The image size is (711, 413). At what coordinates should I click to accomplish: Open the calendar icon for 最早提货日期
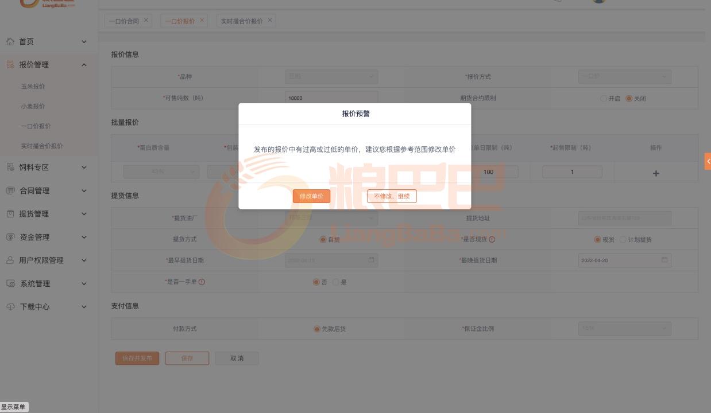(371, 260)
